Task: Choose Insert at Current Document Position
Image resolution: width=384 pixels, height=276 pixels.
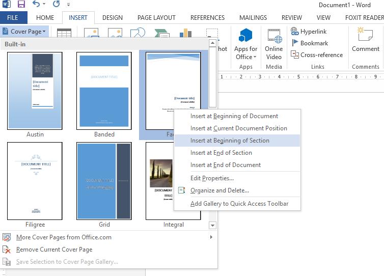Action: click(x=237, y=128)
